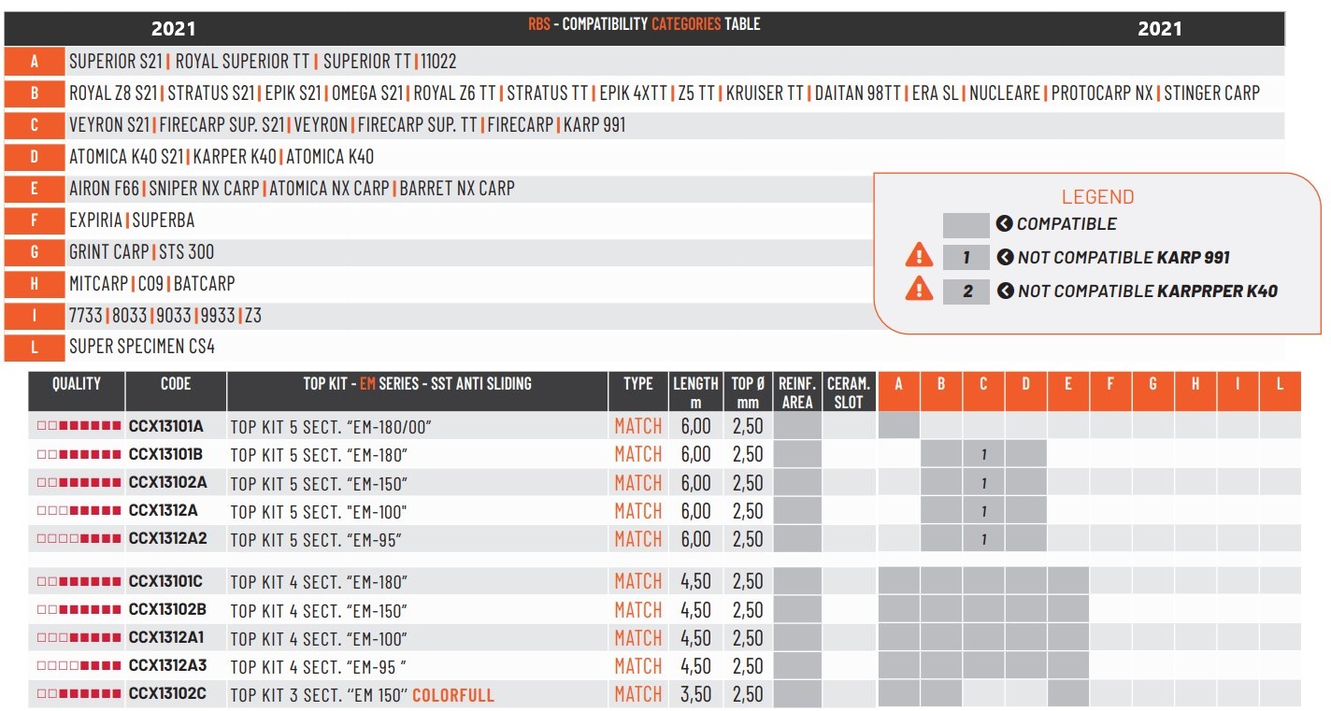Image resolution: width=1331 pixels, height=711 pixels.
Task: Click the orange category label F beside EXPIRIA
Action: tap(35, 220)
